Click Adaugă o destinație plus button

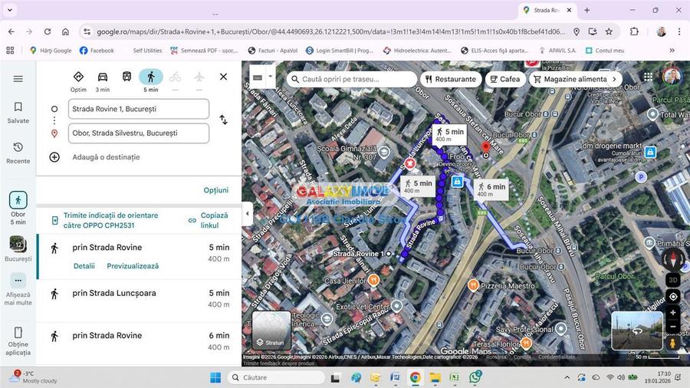coord(54,157)
